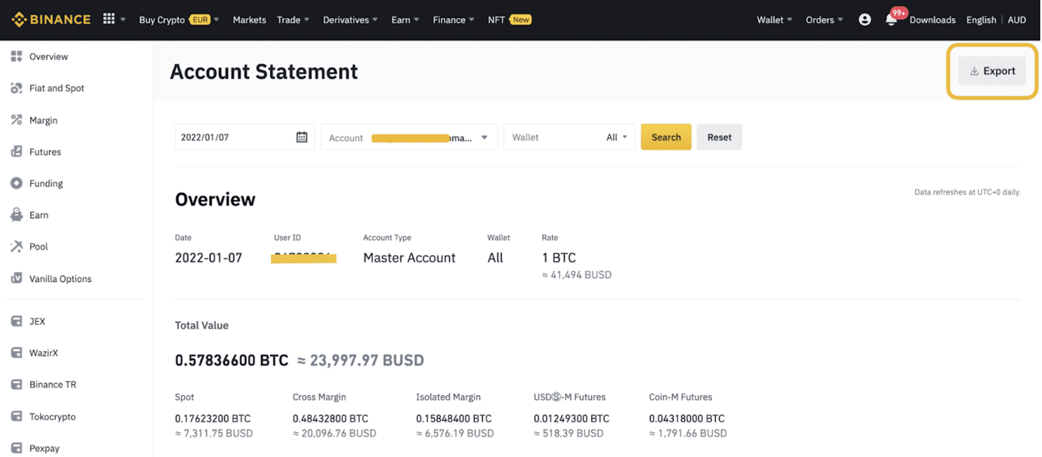Screen dimensions: 1042x457
Task: Click the Pool pickaxe icon in sidebar
Action: 17,246
